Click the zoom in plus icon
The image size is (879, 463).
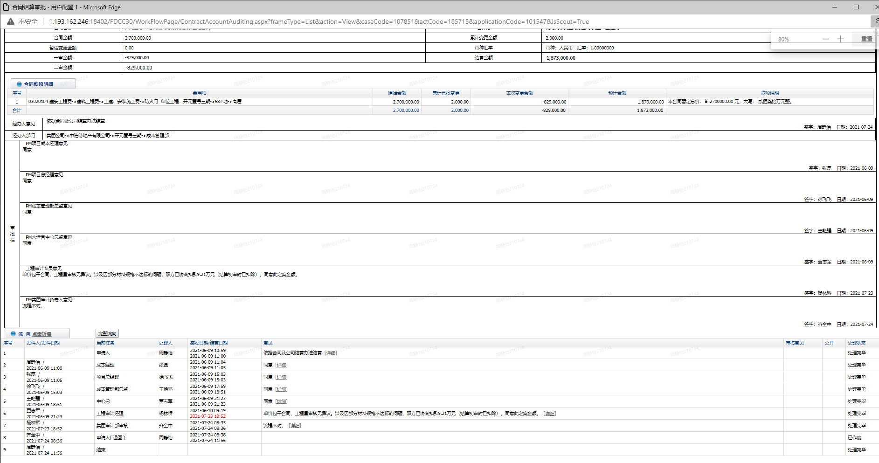point(840,39)
